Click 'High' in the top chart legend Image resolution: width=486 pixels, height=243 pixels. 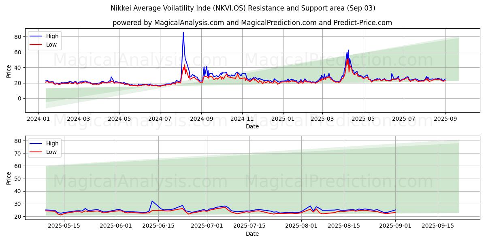tap(52, 36)
